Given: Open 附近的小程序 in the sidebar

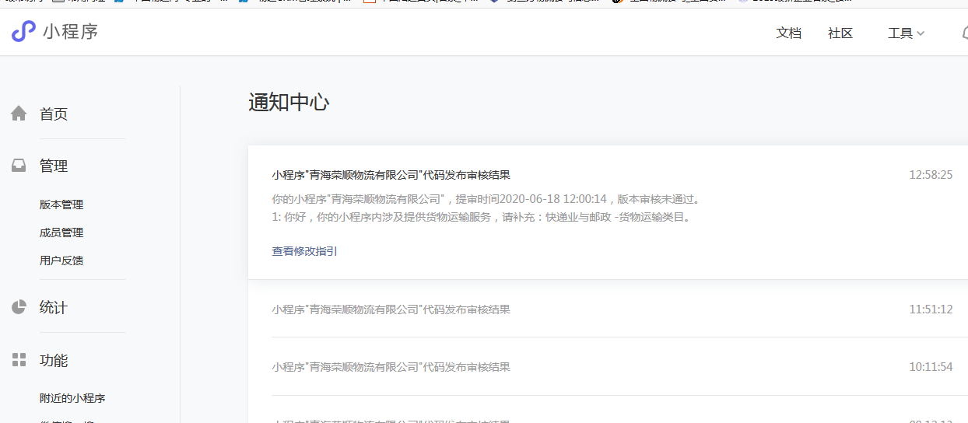Looking at the screenshot, I should click(72, 398).
